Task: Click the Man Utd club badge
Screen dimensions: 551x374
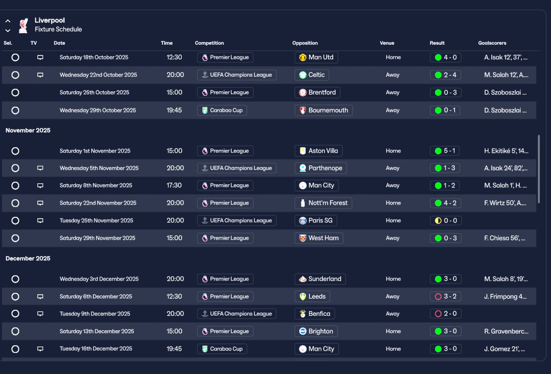Action: [x=303, y=57]
